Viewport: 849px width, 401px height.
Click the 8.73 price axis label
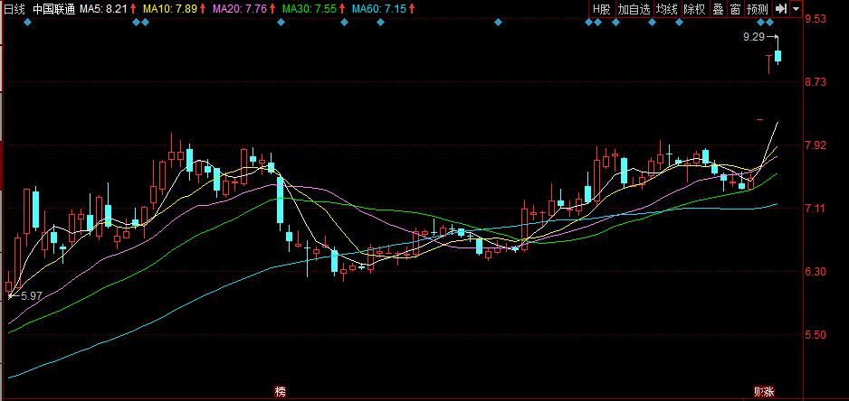pyautogui.click(x=816, y=81)
